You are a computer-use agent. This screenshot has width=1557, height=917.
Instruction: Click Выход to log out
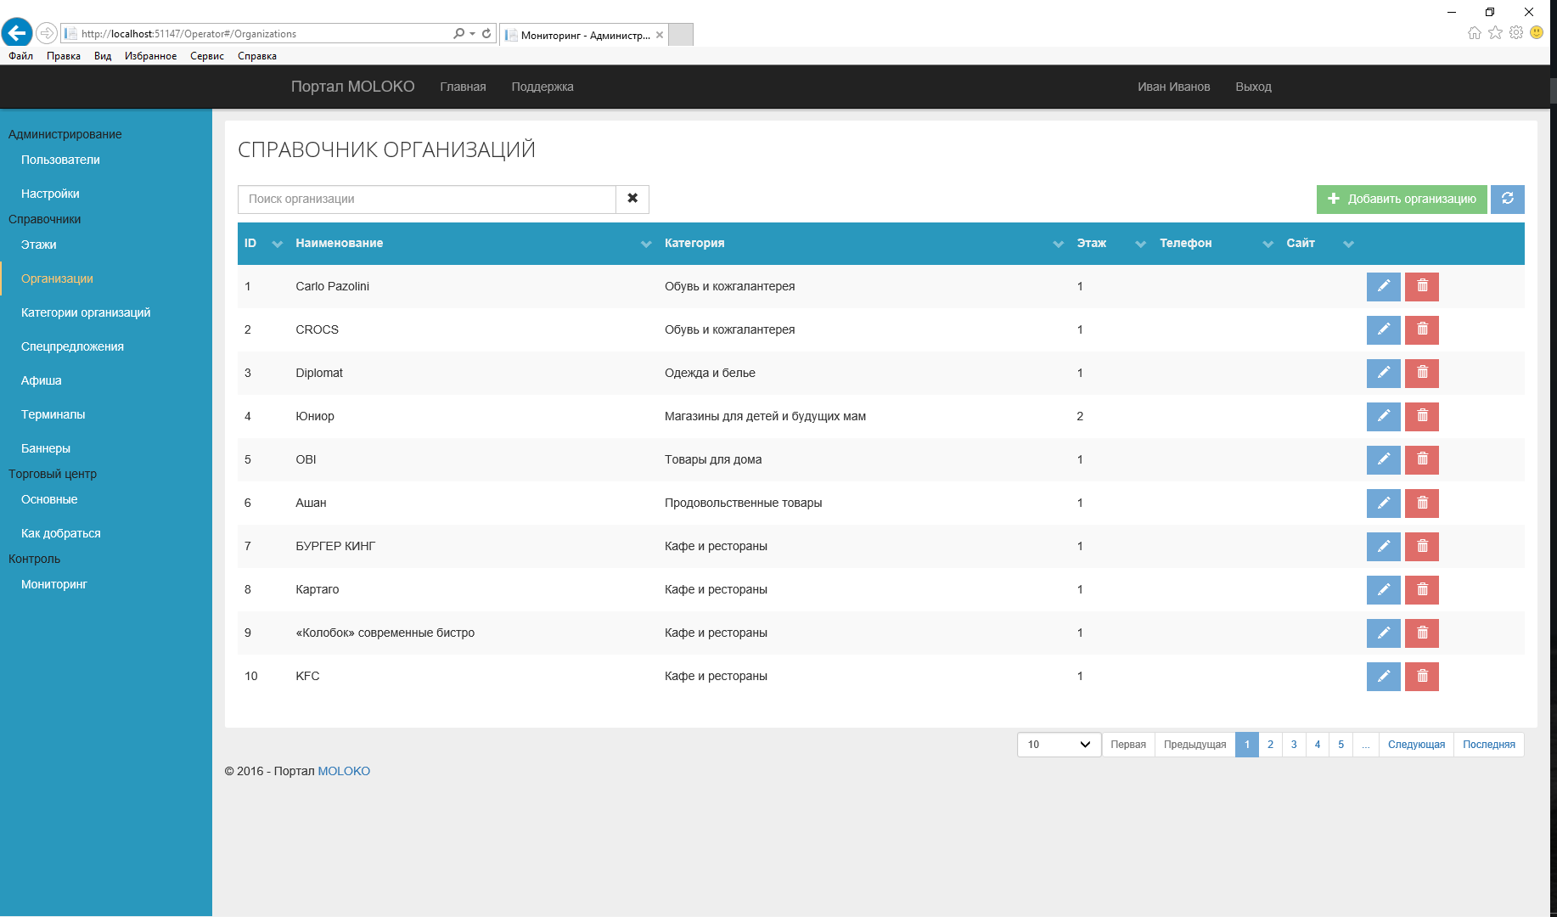(x=1253, y=87)
